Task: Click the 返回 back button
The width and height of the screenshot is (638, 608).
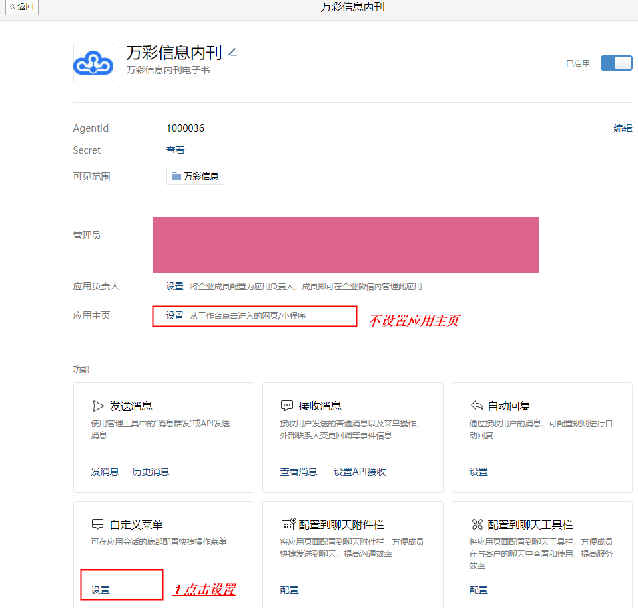Action: [x=21, y=7]
